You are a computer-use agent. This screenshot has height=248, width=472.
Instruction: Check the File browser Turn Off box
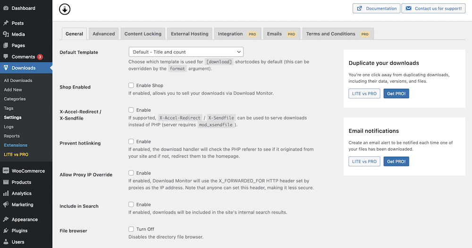tap(131, 229)
